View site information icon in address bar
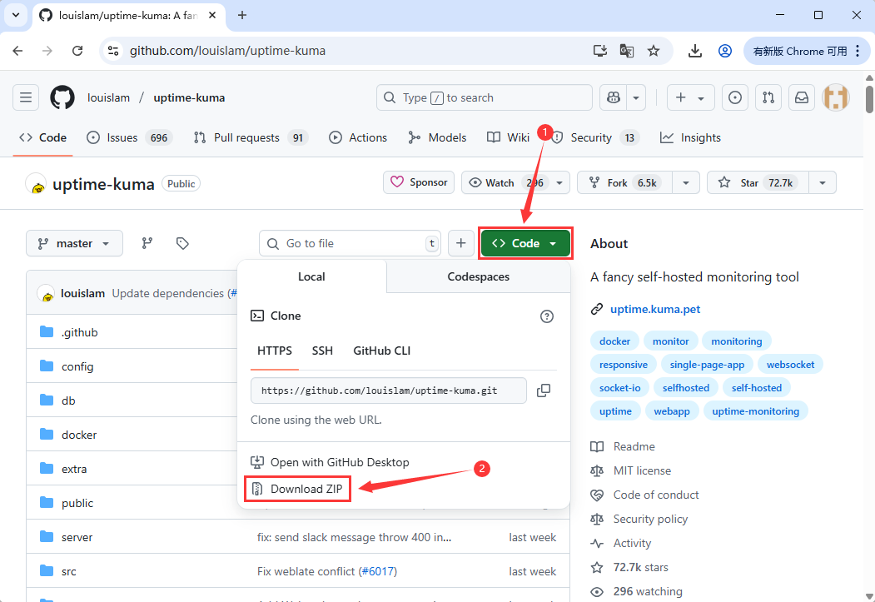 113,51
